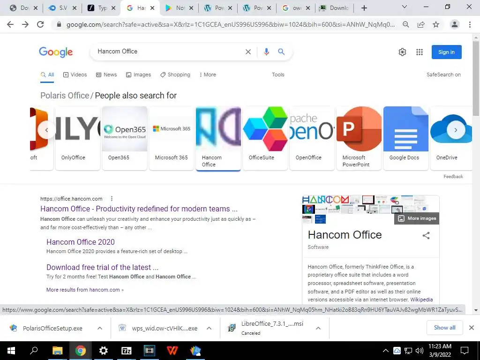
Task: Close the downloads bar
Action: click(x=472, y=328)
